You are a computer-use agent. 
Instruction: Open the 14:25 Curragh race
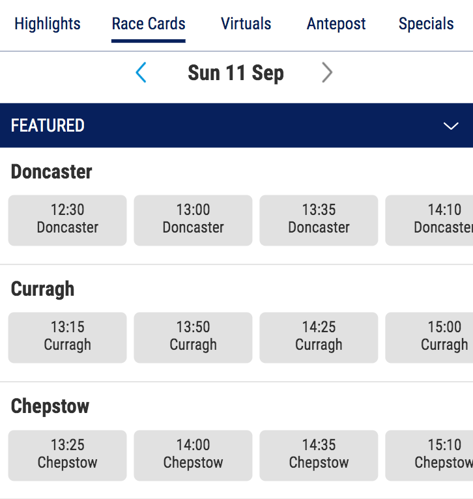(x=319, y=337)
